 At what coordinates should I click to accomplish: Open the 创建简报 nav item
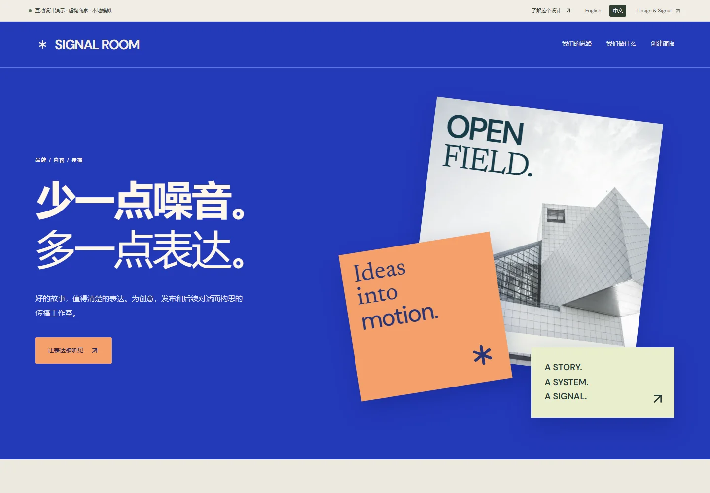[663, 44]
